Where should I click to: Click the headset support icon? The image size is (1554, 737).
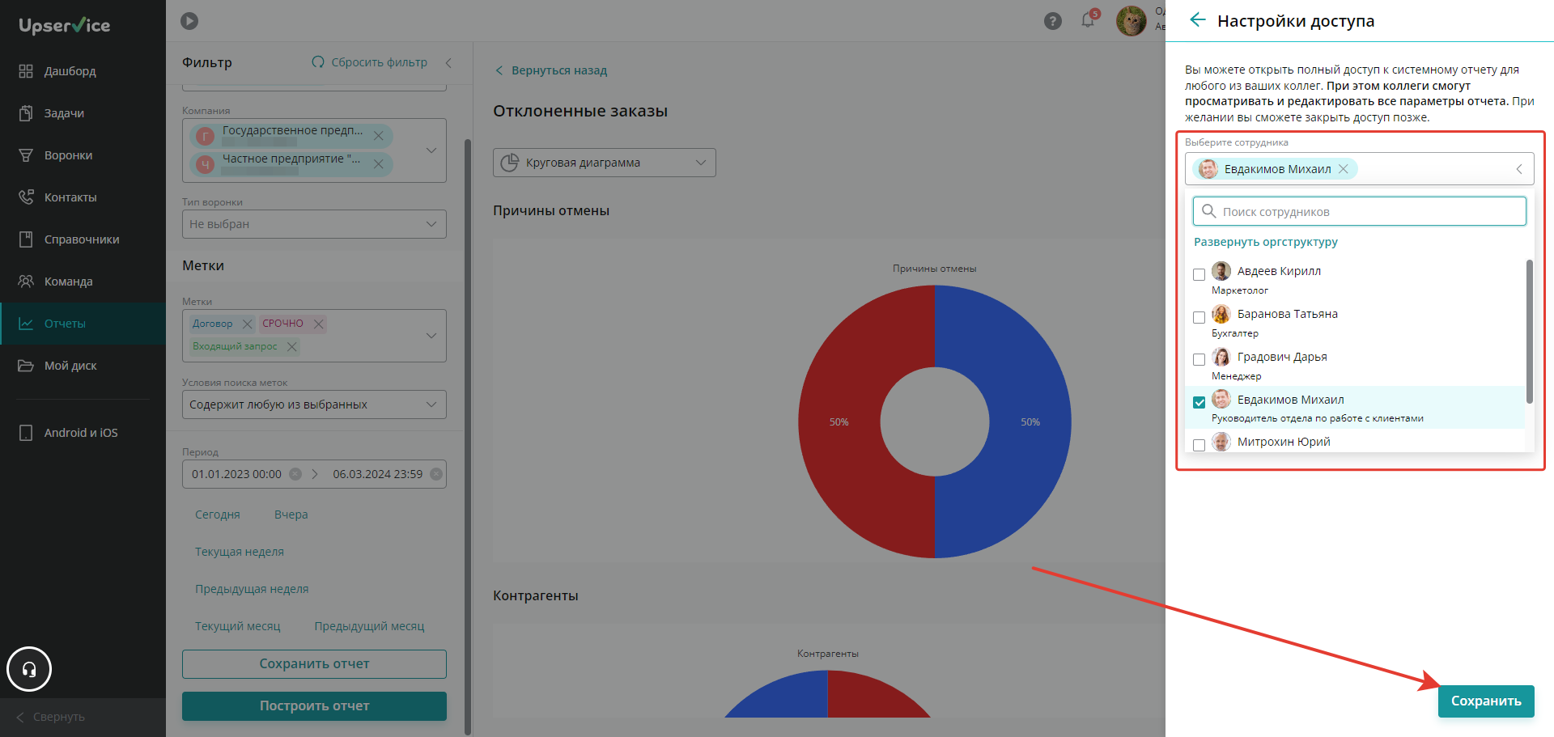click(29, 669)
